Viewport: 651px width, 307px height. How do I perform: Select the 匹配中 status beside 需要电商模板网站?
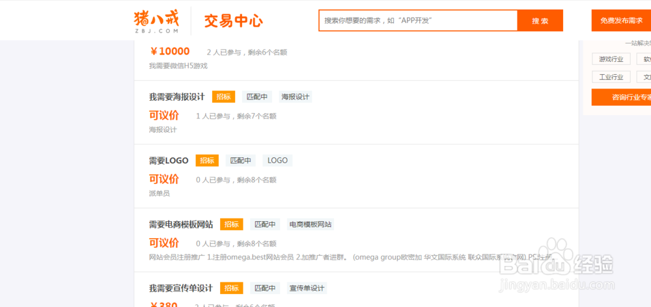[x=265, y=224]
